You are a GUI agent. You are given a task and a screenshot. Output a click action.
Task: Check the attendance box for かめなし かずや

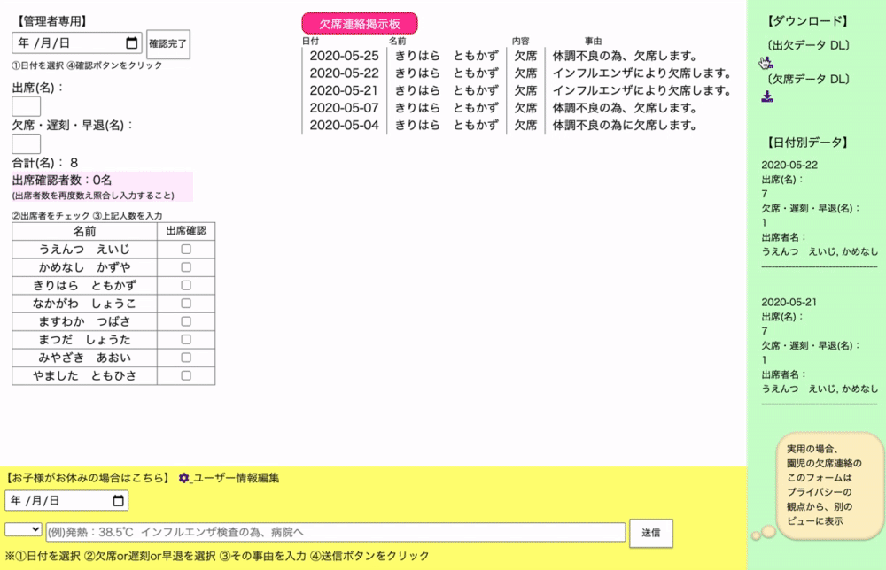click(185, 266)
